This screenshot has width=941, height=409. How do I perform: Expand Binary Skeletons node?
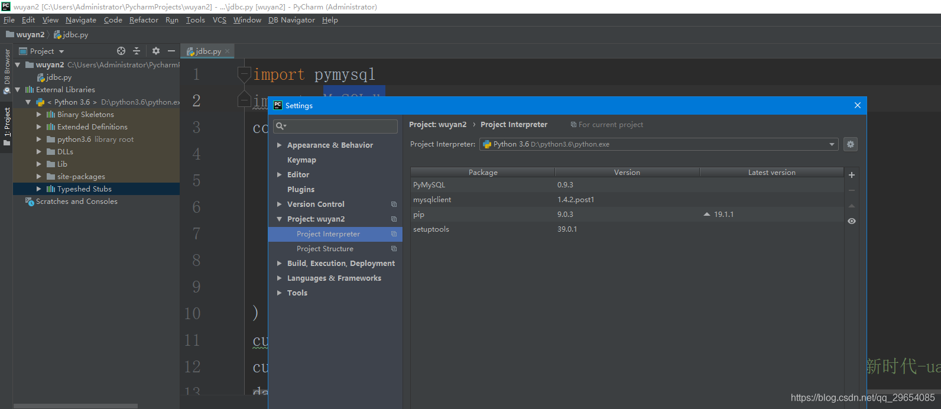coord(39,115)
